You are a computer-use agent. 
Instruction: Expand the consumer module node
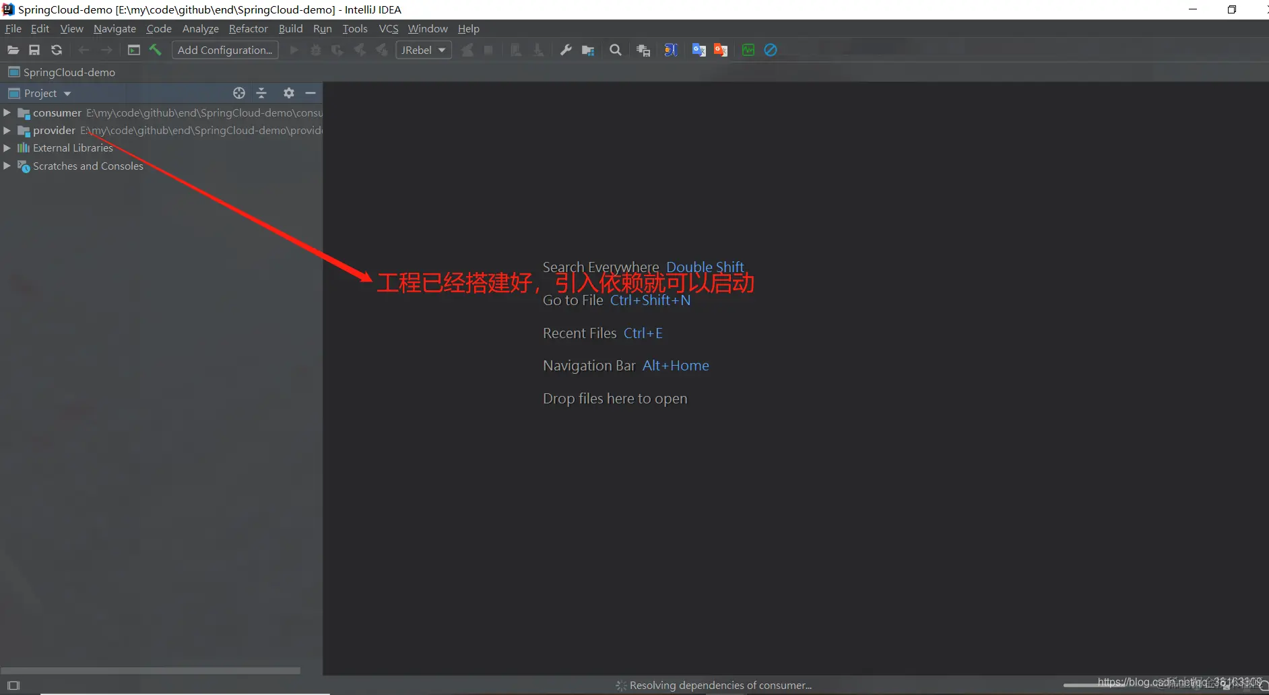pos(7,112)
